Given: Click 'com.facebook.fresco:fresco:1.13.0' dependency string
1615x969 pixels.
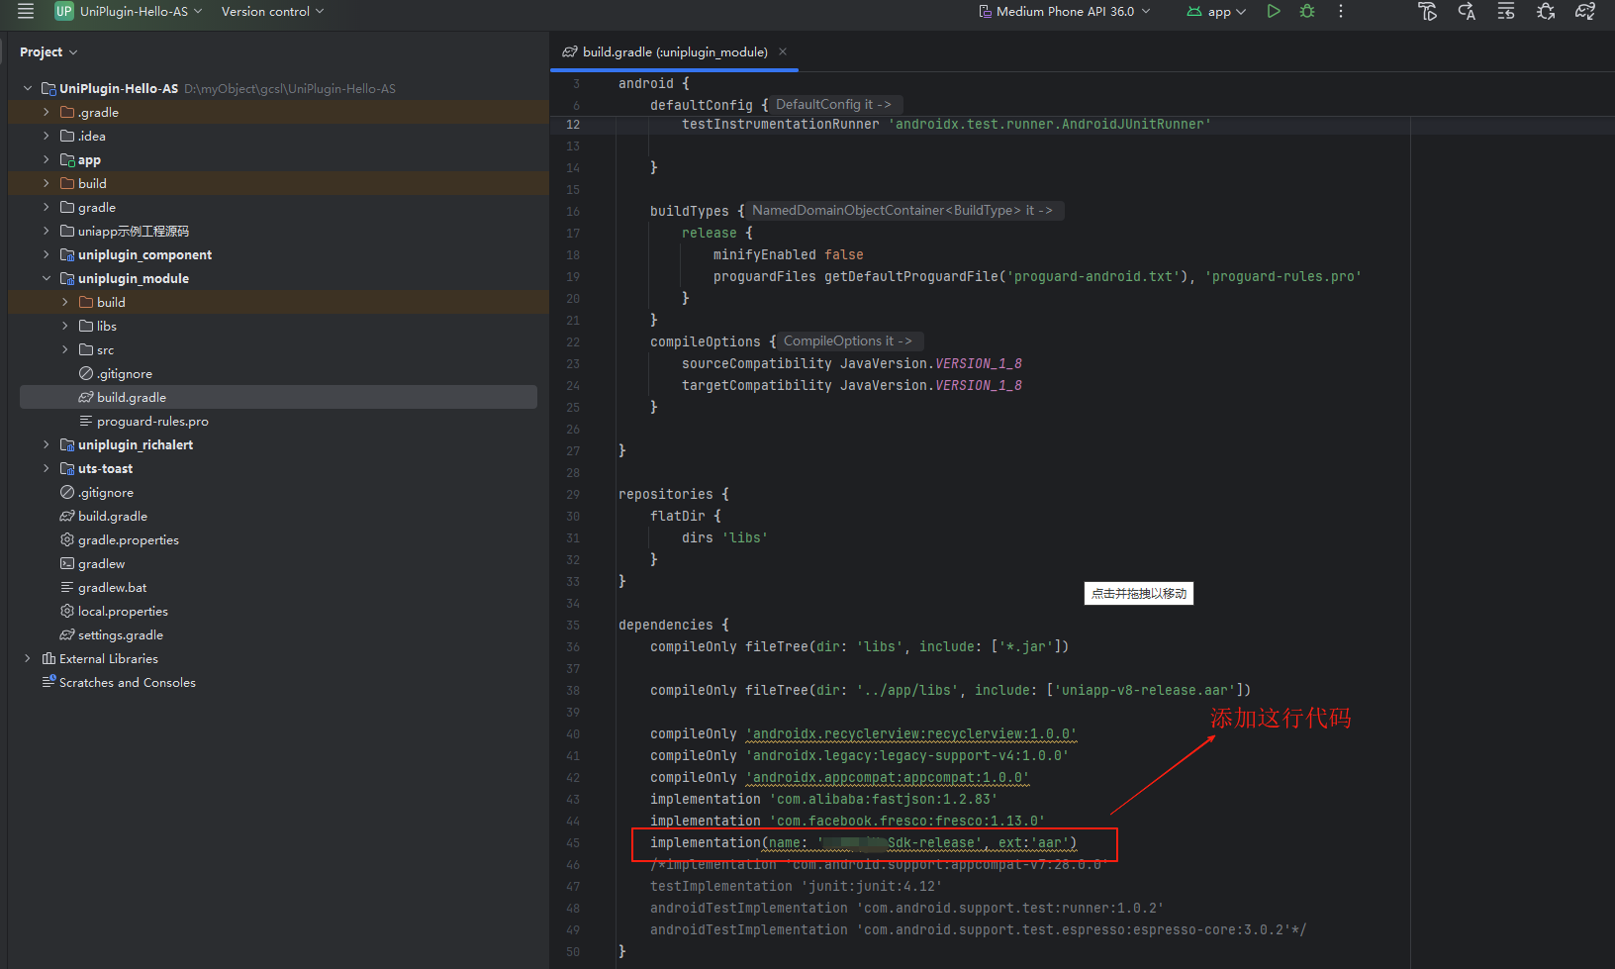Looking at the screenshot, I should click(x=906, y=821).
